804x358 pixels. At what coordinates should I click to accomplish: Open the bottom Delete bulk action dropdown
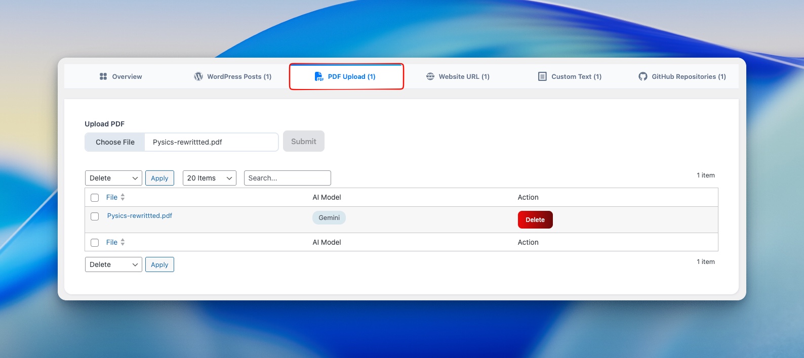click(x=113, y=264)
